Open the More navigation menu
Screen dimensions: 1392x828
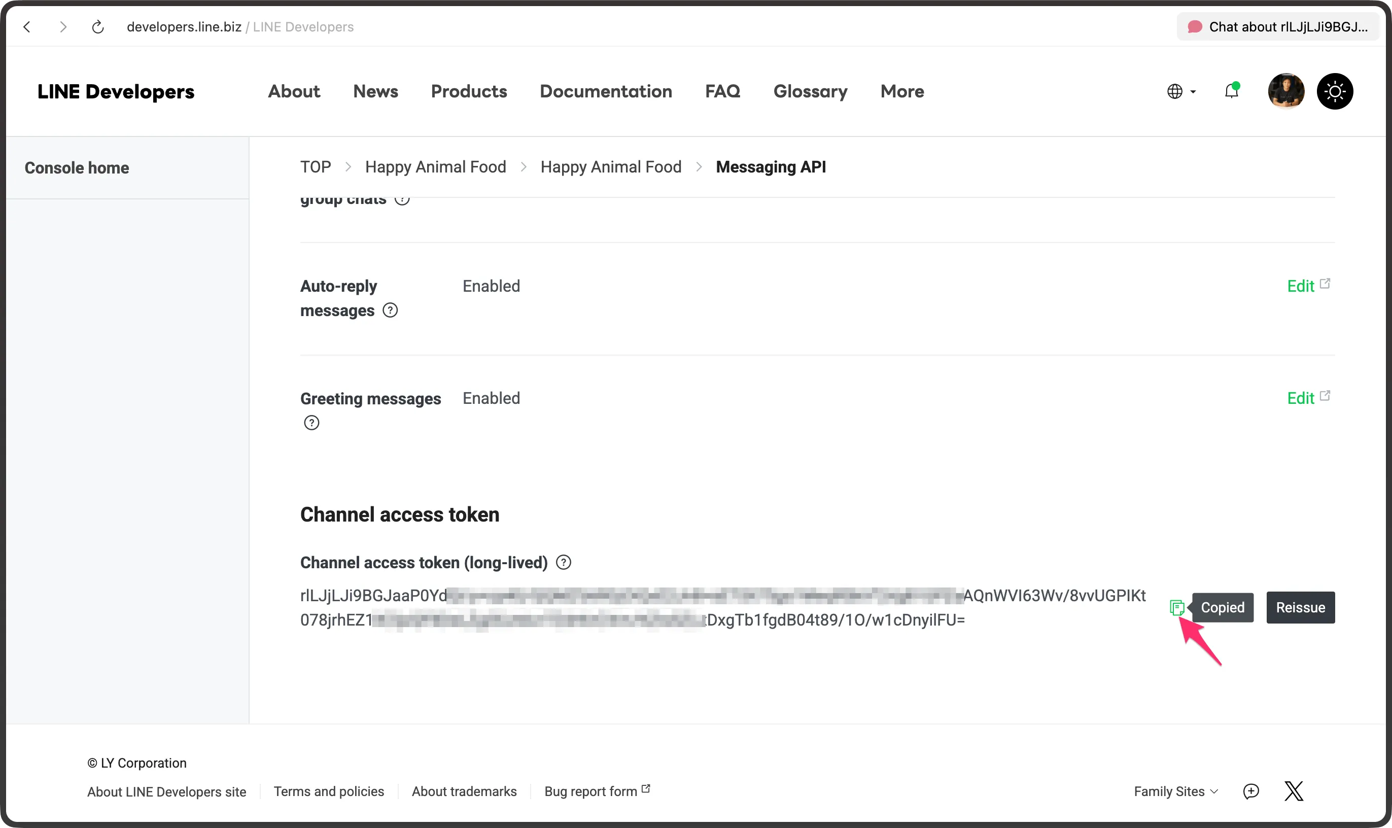click(x=901, y=91)
